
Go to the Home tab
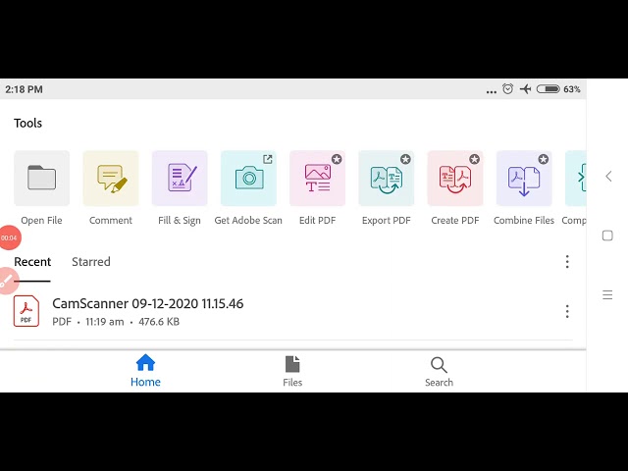pos(145,371)
